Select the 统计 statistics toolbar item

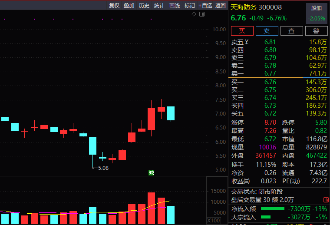[x=159, y=6]
